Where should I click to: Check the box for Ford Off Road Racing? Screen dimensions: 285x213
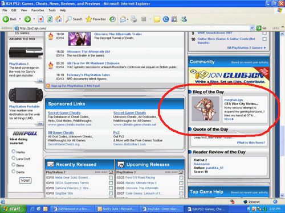(181, 178)
